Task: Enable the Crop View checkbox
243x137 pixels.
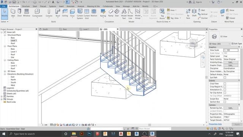Action: pos(225,84)
